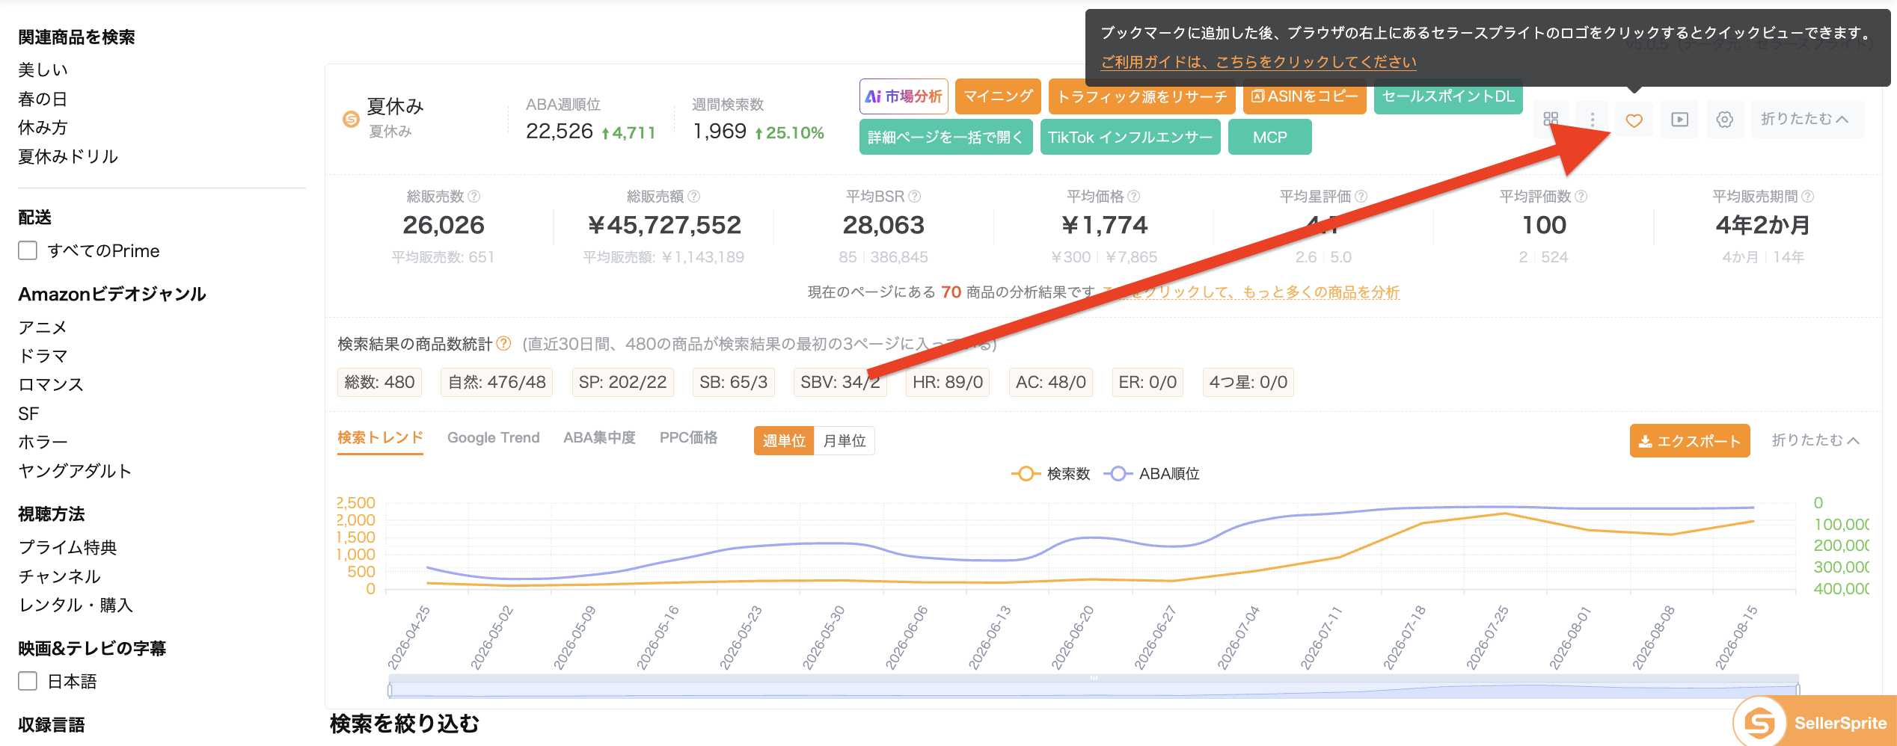Click the right handle of chart range slider
Screen dimensions: 1897x746
pos(1798,688)
